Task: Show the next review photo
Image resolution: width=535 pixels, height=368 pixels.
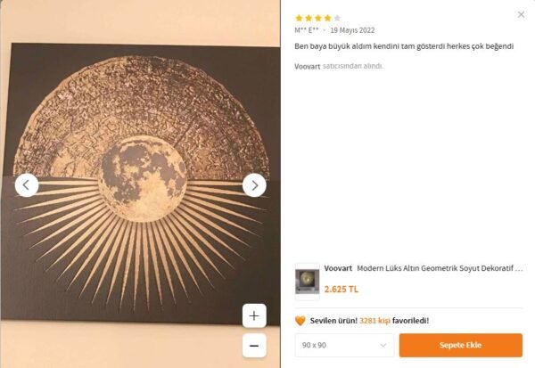Action: [254, 185]
